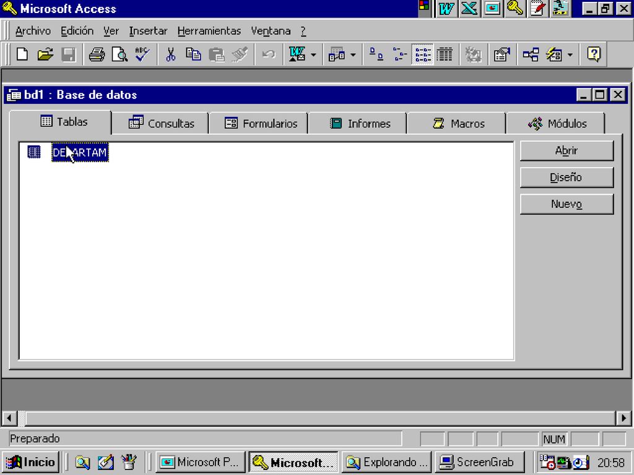Click the bd1 database window title icon
The height and width of the screenshot is (475, 634).
tap(14, 95)
